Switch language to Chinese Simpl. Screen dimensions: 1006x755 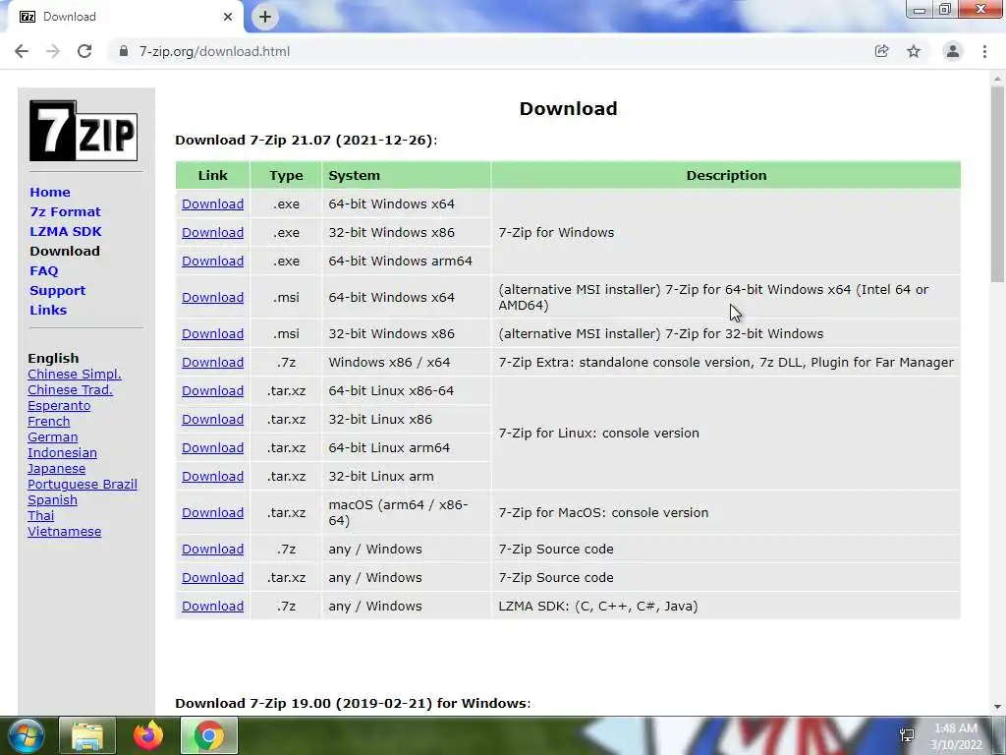click(x=75, y=375)
